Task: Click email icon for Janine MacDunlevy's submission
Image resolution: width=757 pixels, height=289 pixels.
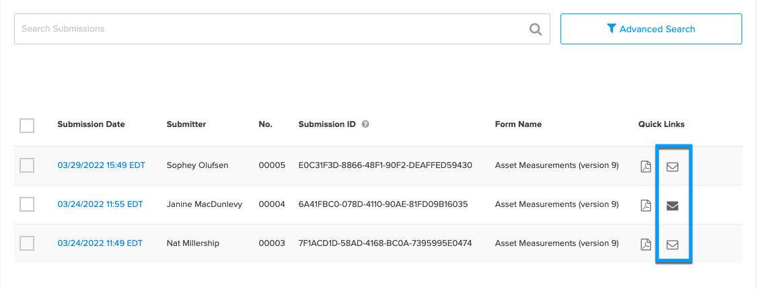Action: pos(672,206)
